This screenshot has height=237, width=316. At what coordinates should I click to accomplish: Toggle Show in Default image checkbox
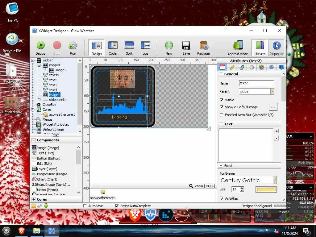tap(222, 107)
